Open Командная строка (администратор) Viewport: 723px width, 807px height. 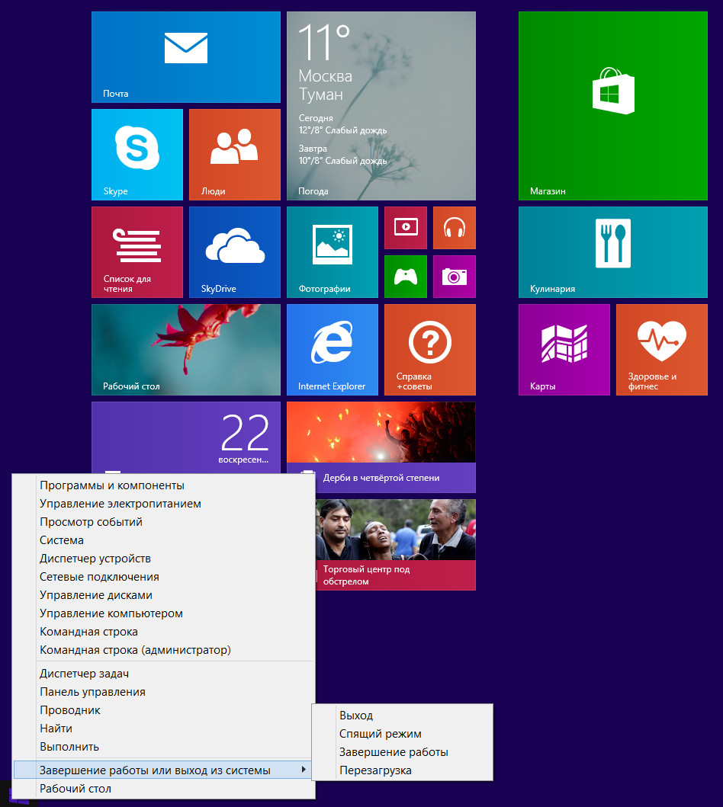135,650
